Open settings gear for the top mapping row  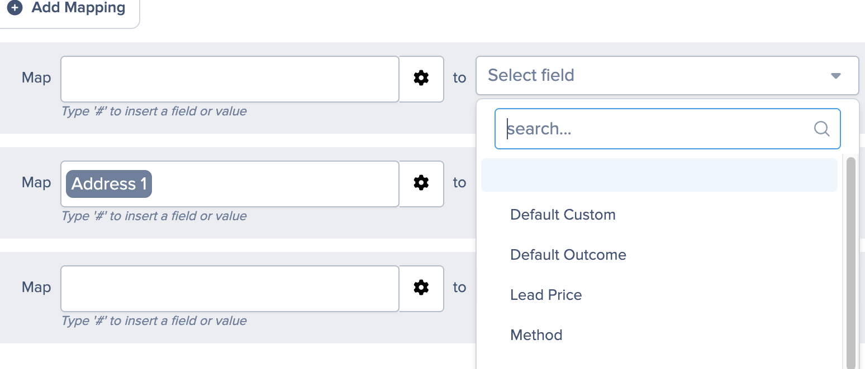click(421, 78)
